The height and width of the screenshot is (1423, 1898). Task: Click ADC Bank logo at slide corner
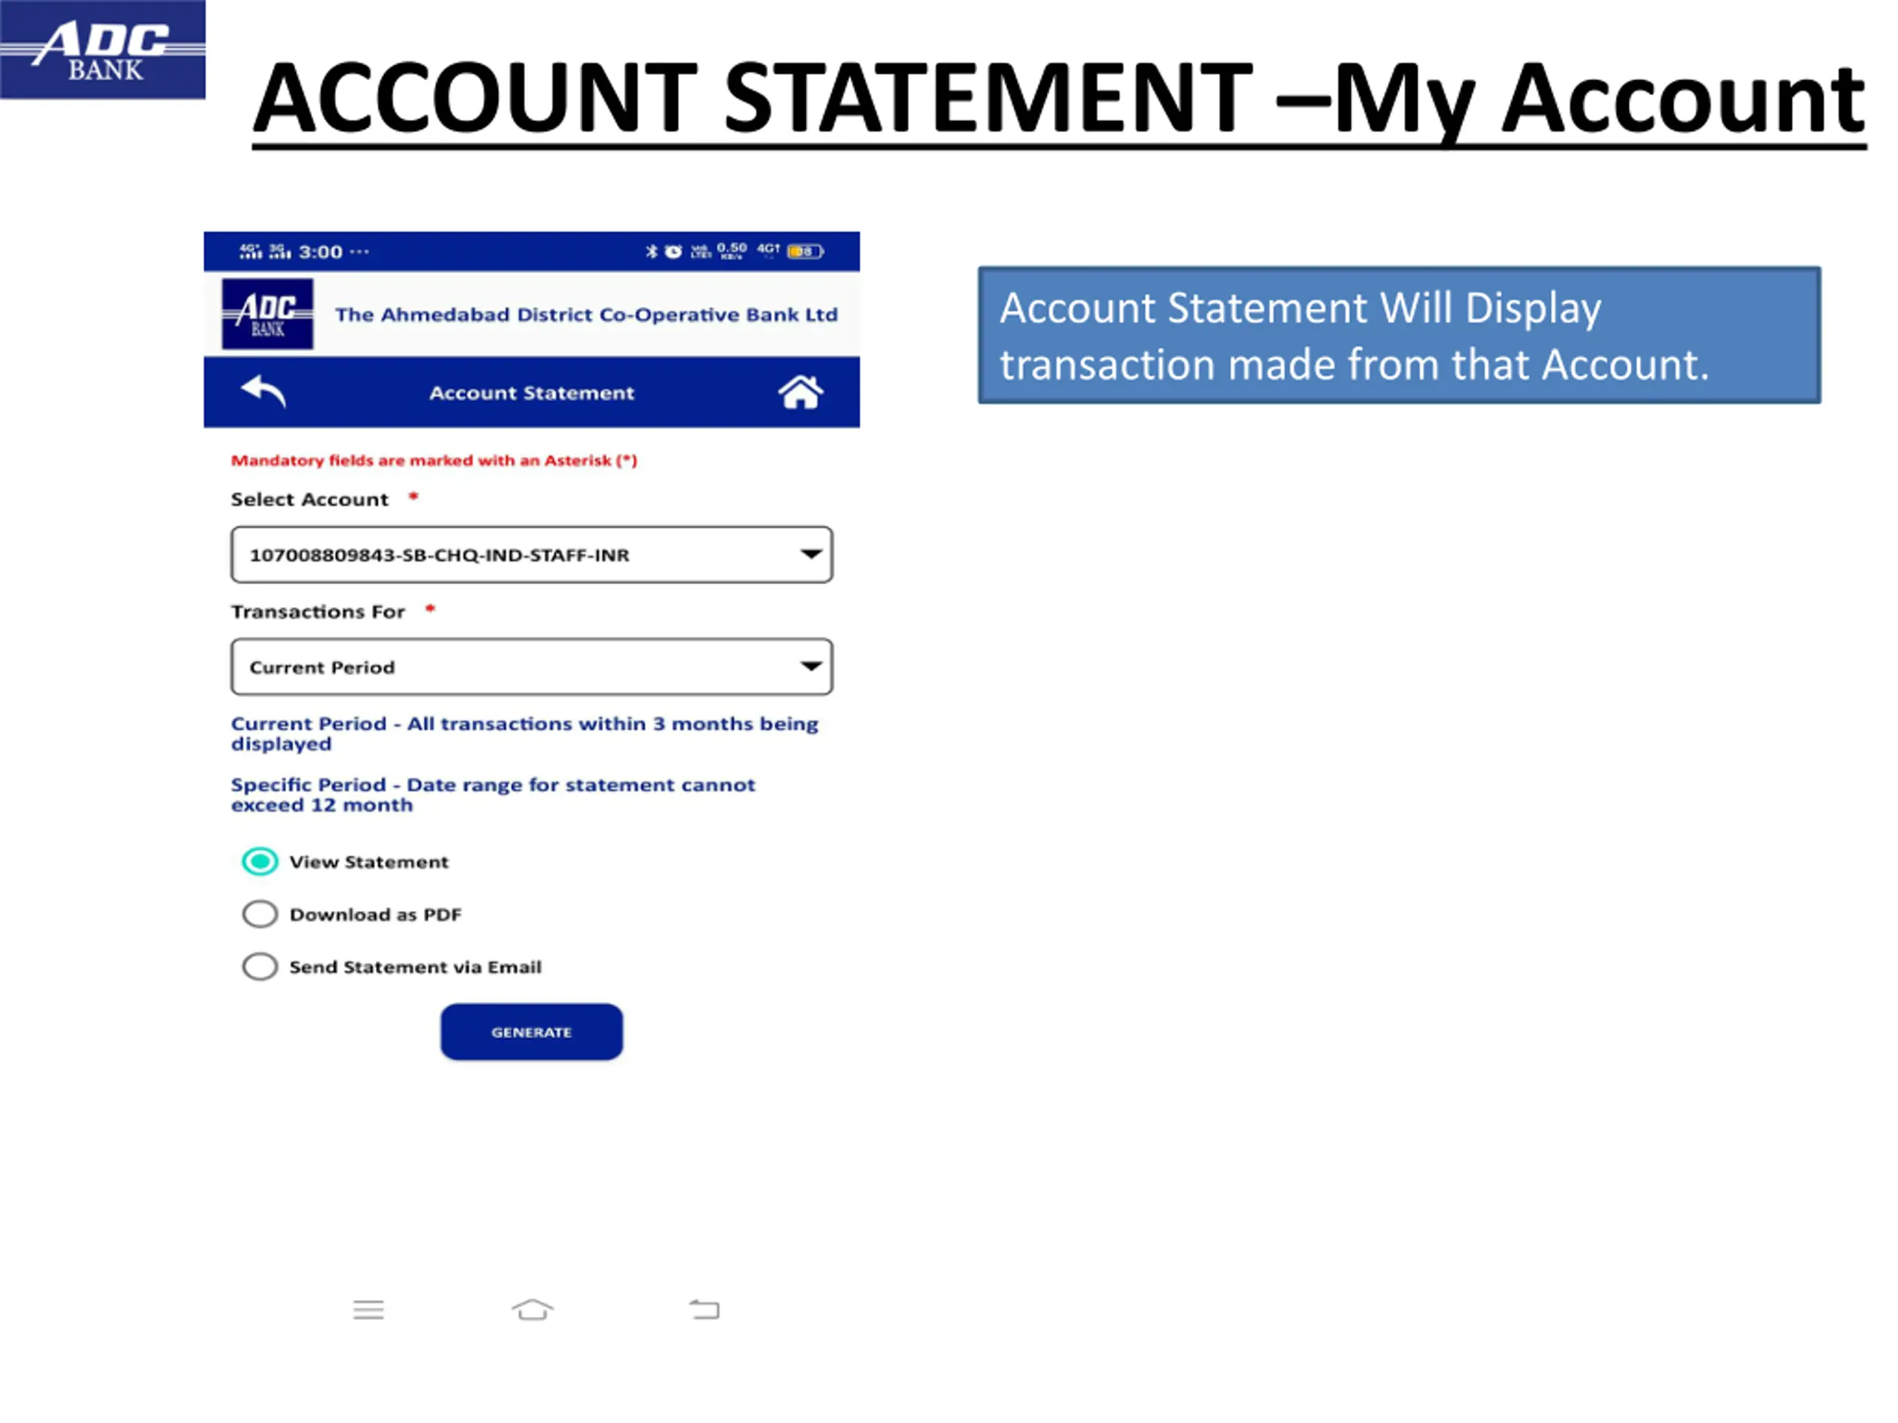pyautogui.click(x=102, y=50)
